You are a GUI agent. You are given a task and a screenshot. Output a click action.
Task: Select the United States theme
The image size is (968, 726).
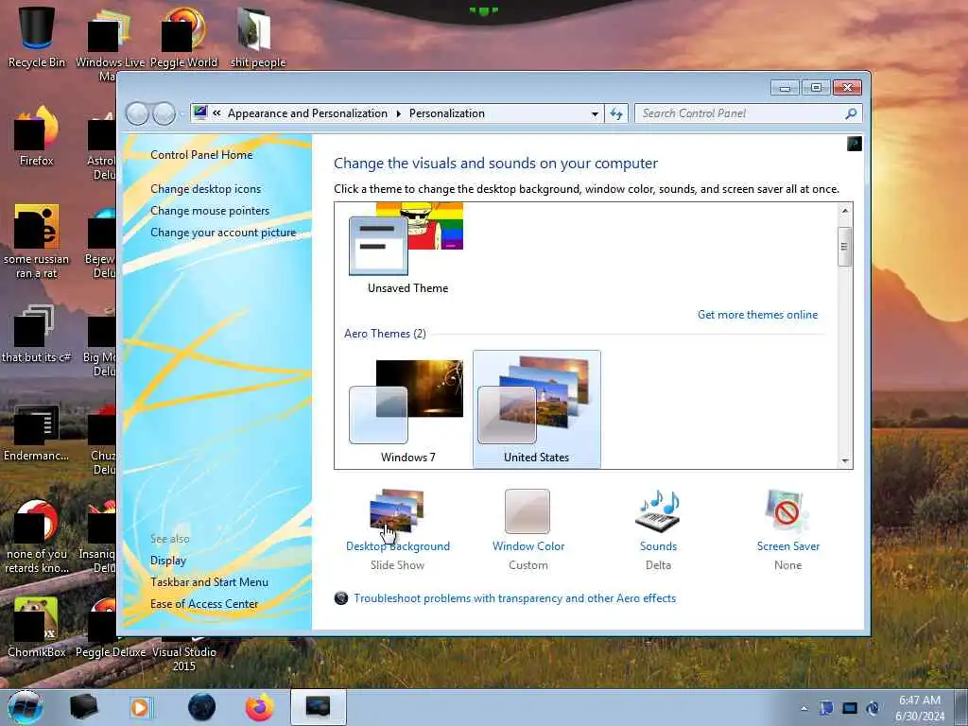tap(537, 409)
